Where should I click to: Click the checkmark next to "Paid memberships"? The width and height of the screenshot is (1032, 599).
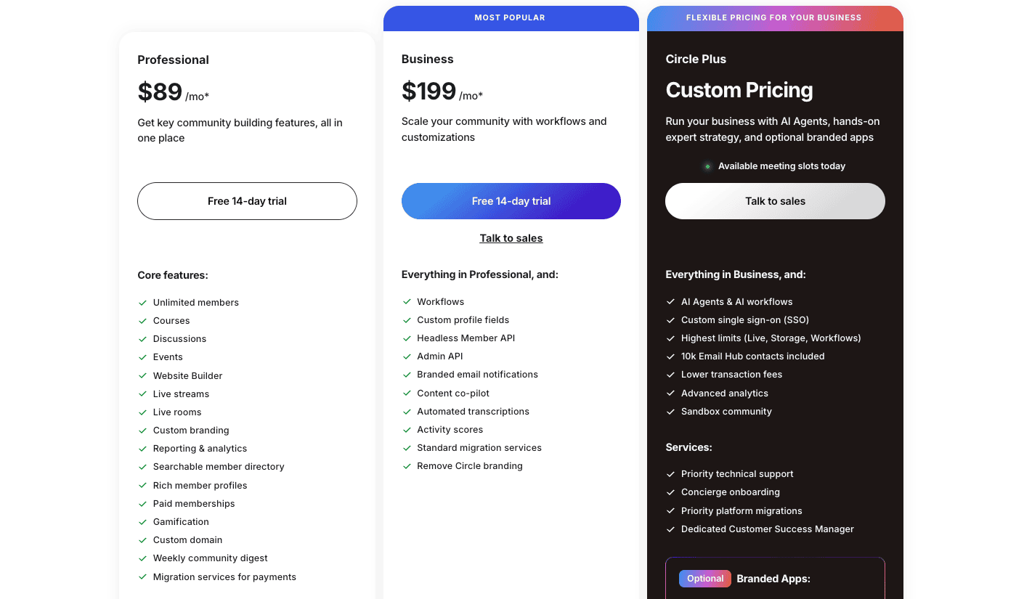(142, 503)
